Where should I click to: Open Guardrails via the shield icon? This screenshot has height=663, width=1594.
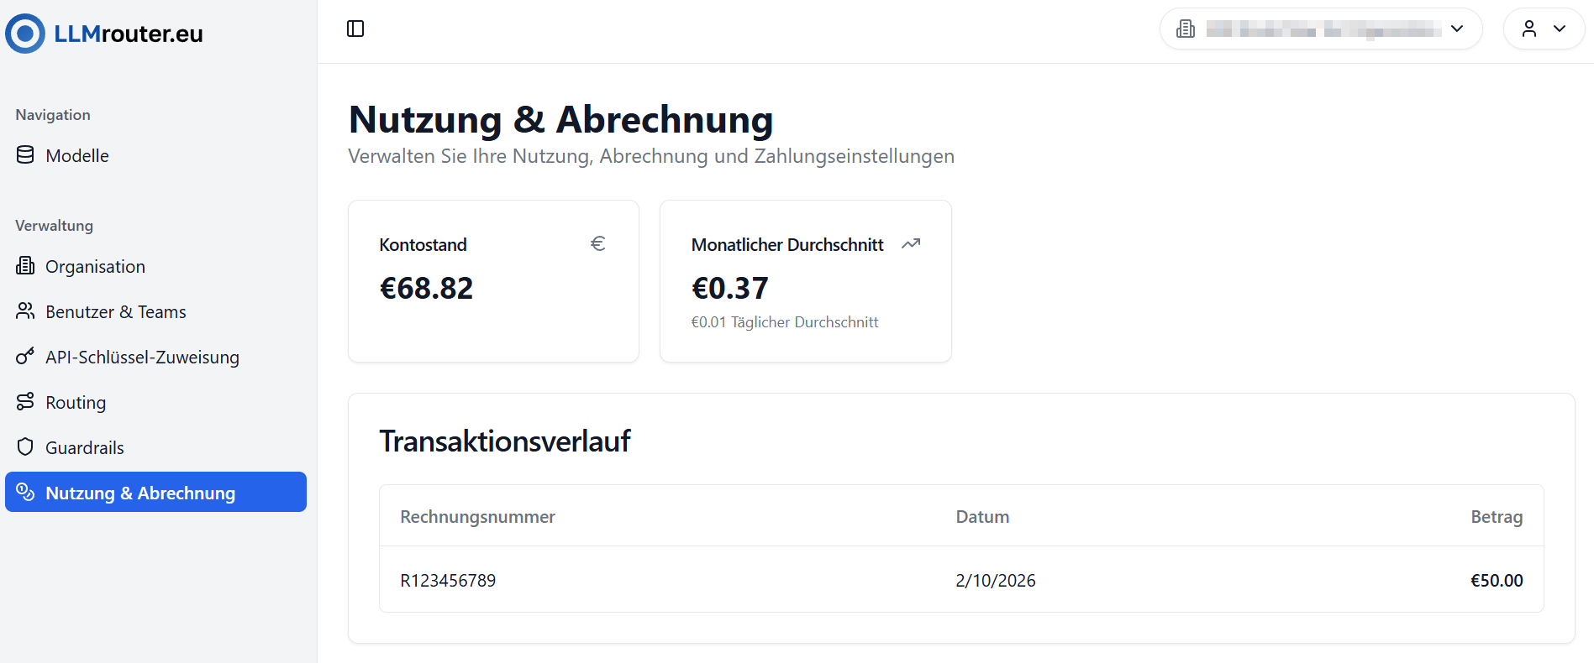[25, 446]
